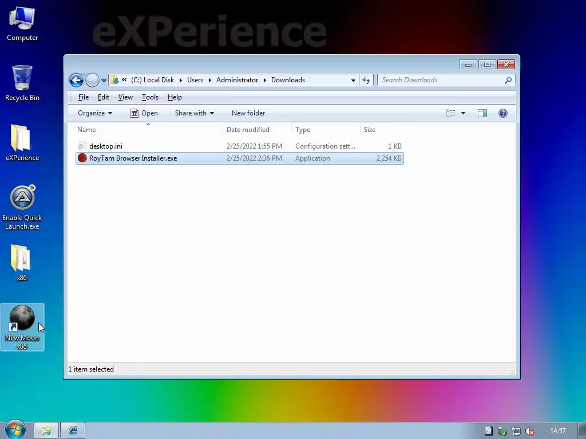586x439 pixels.
Task: Click the folder icon in address bar
Action: coord(114,80)
